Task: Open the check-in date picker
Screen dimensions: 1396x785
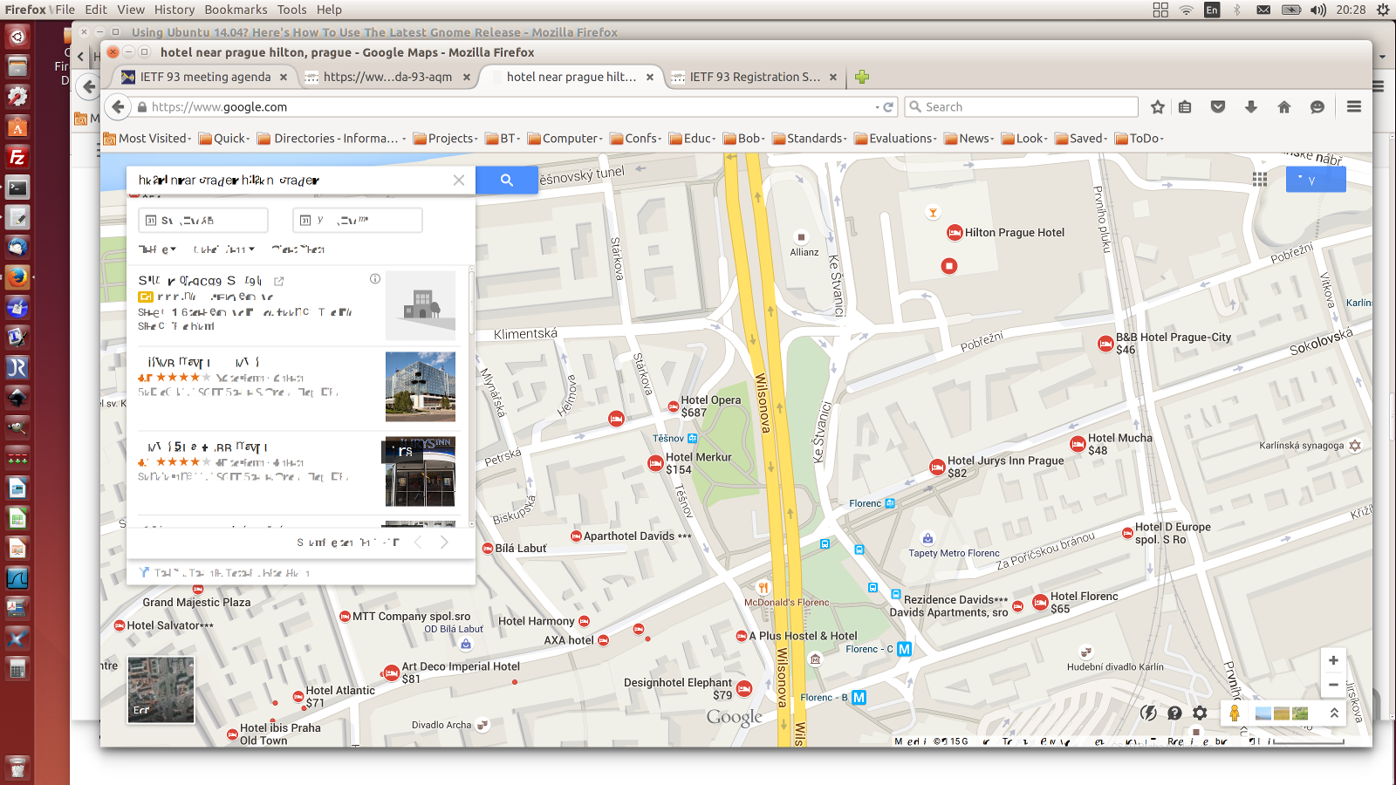Action: pyautogui.click(x=202, y=221)
